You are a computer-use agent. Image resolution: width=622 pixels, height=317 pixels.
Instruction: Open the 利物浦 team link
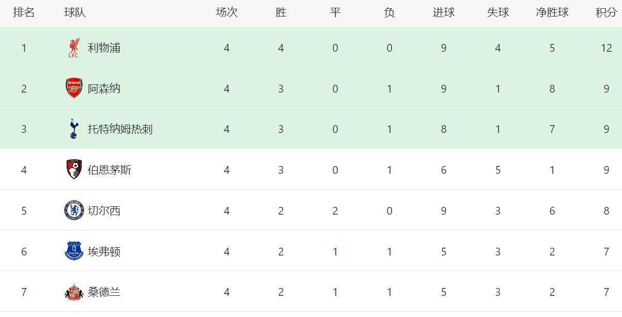tap(104, 48)
